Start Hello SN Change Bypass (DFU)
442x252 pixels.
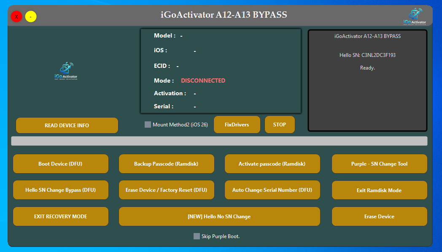click(x=61, y=190)
